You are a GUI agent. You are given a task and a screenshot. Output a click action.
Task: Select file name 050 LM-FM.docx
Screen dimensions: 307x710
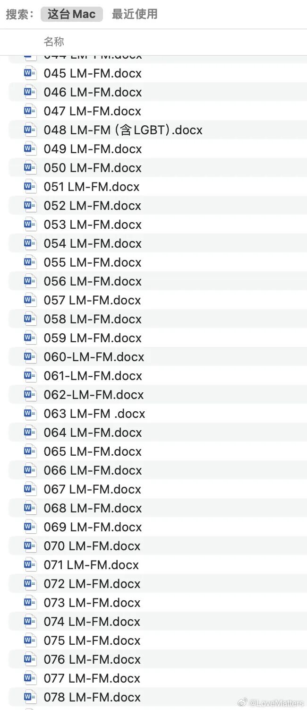pos(93,168)
